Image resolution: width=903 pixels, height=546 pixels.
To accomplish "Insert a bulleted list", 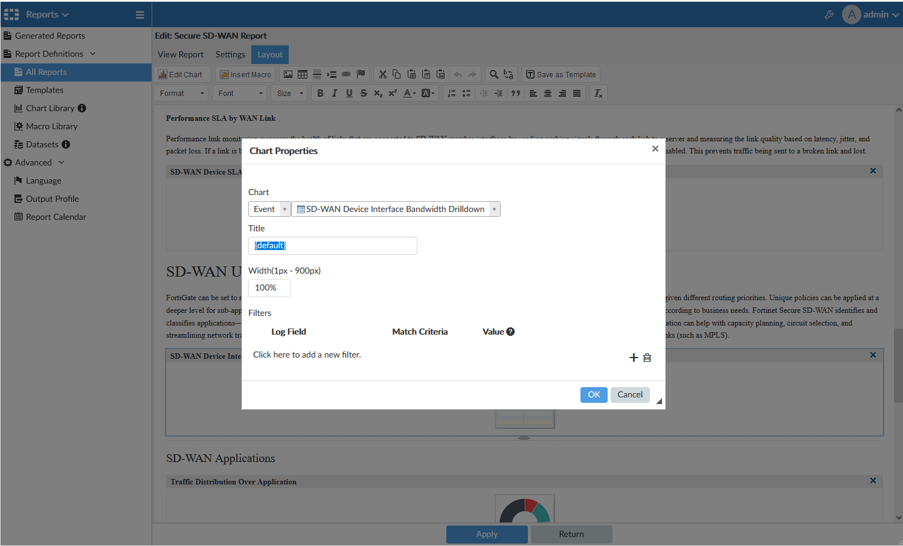I will click(466, 93).
